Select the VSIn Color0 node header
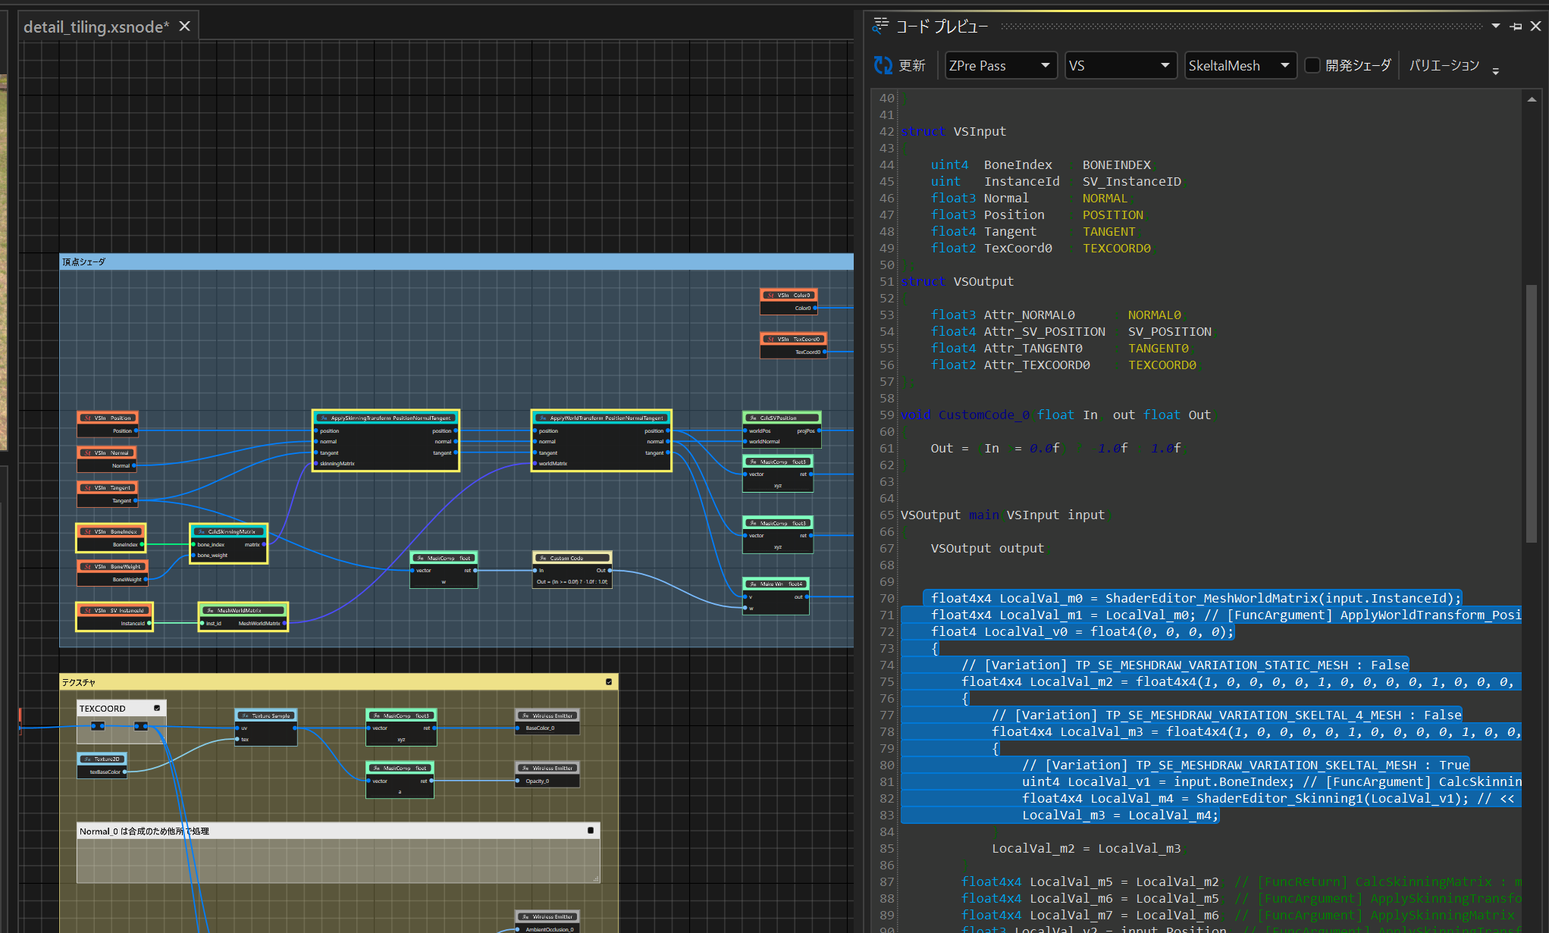This screenshot has height=933, width=1549. coord(789,295)
